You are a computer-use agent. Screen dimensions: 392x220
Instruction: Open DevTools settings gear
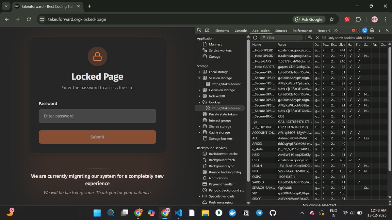[372, 30]
